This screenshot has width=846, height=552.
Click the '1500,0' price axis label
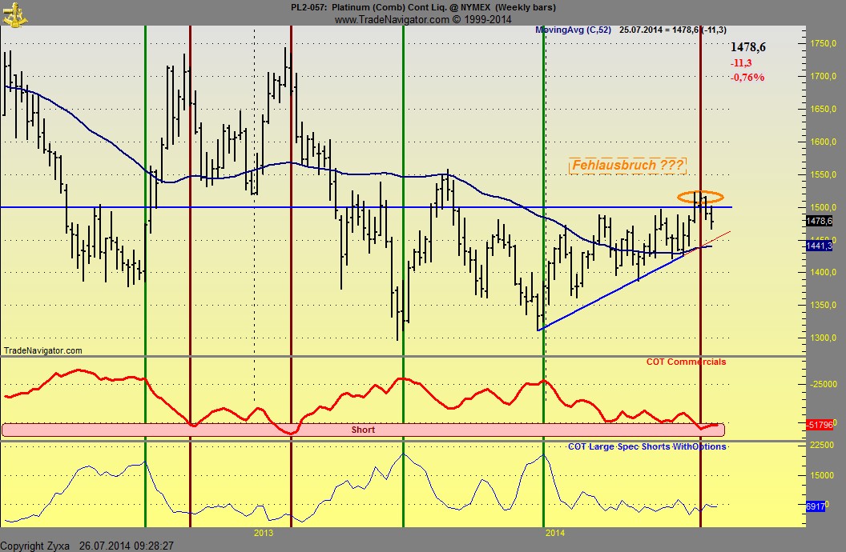(x=823, y=207)
